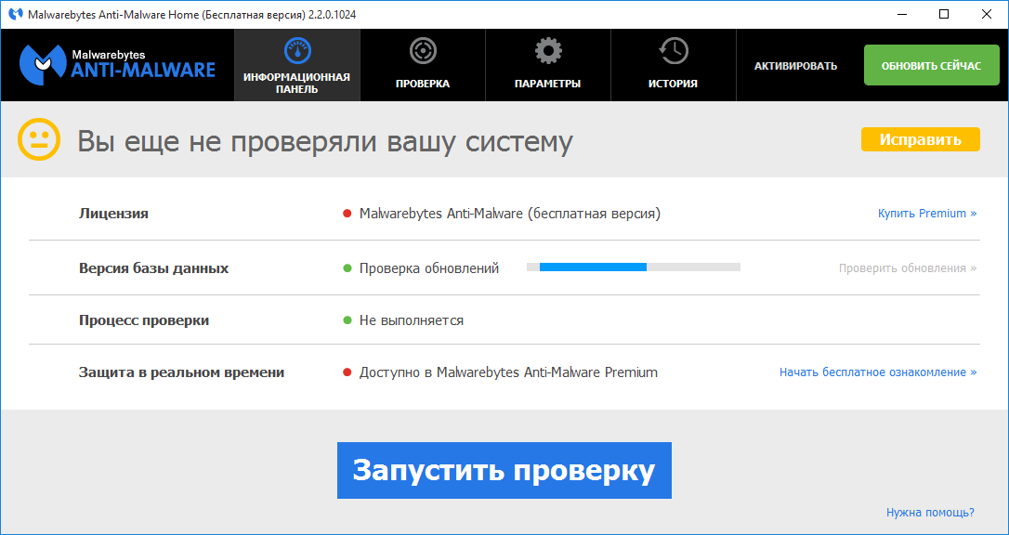Close the Malwarebytes window
This screenshot has width=1009, height=535.
tap(987, 14)
